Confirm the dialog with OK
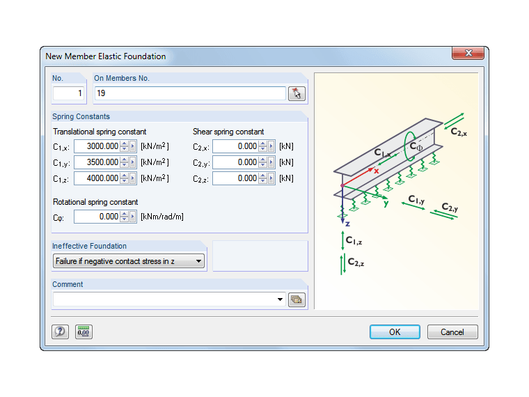The width and height of the screenshot is (529, 397). click(395, 332)
